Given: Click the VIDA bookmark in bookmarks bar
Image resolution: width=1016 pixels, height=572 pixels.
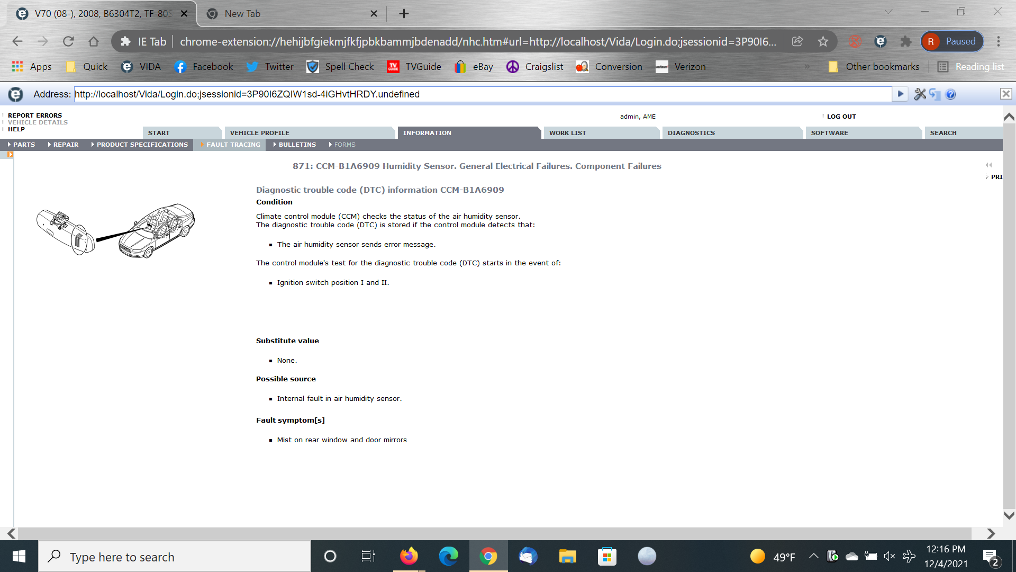Looking at the screenshot, I should 141,67.
